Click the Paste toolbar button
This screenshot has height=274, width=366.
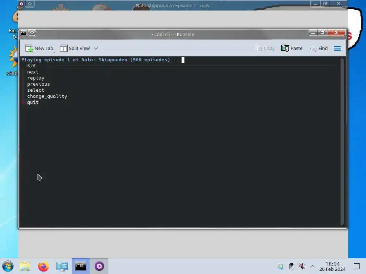point(292,48)
